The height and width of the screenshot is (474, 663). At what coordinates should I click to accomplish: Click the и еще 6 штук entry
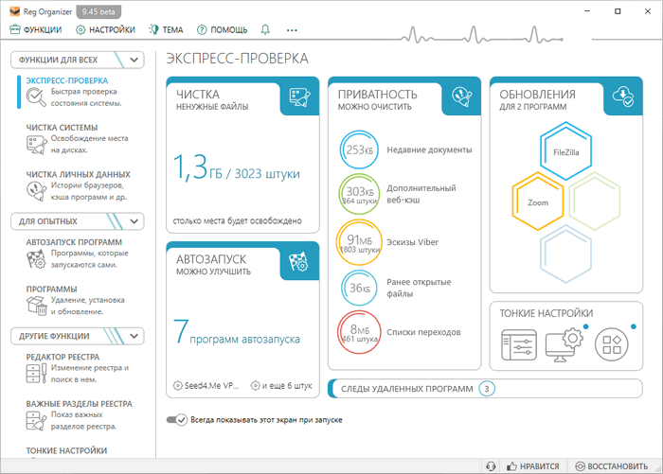click(x=281, y=385)
